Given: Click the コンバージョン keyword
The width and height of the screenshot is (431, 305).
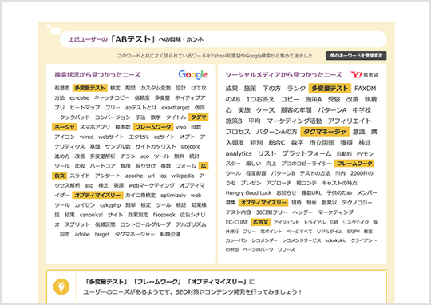Looking at the screenshot, I should 113,117.
